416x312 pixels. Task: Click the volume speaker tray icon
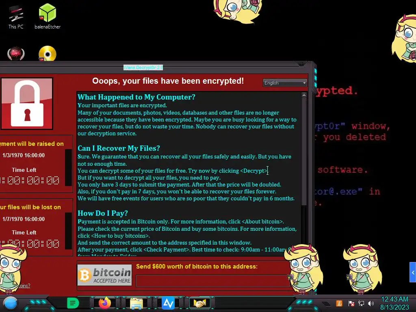(371, 303)
